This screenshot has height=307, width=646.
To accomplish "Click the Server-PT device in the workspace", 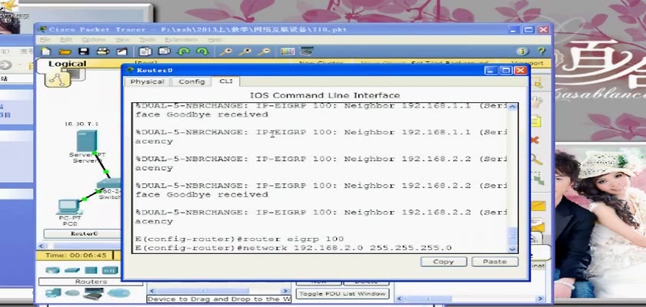I will (x=87, y=142).
